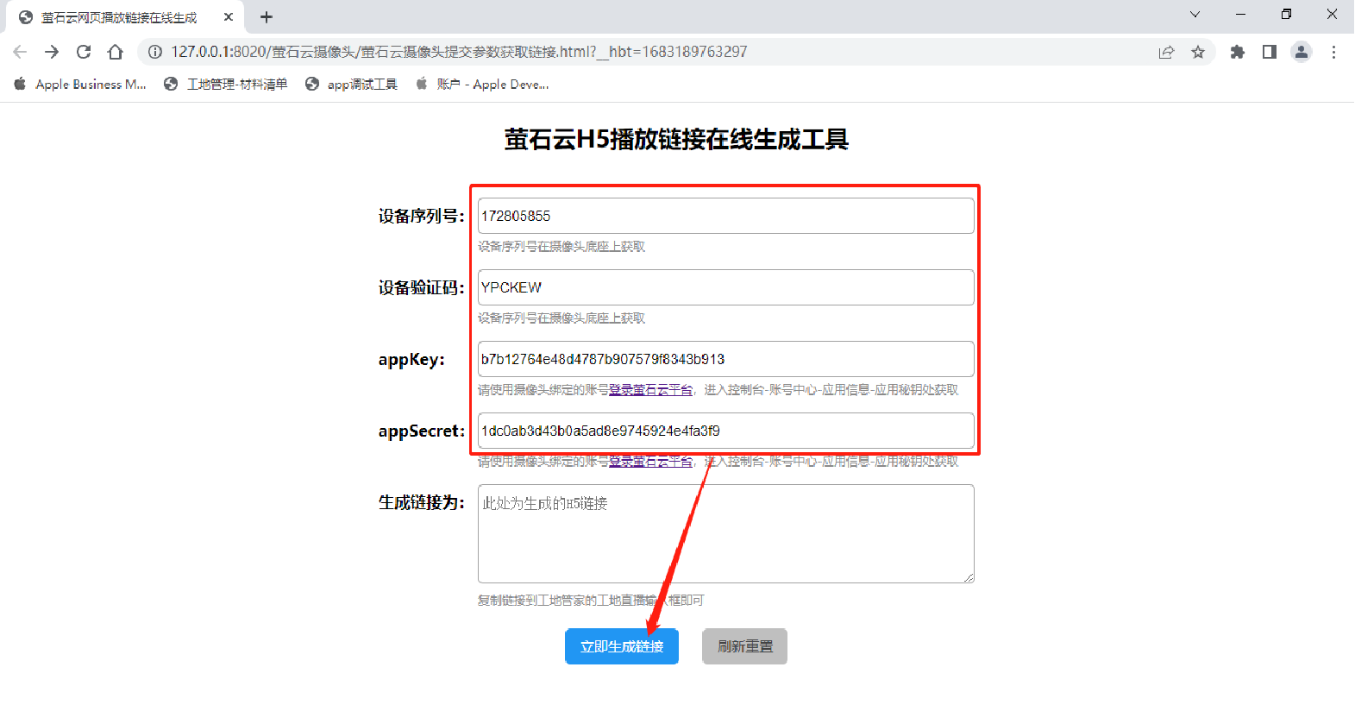The image size is (1355, 724).
Task: Open the Extensions puzzle icon
Action: (x=1238, y=52)
